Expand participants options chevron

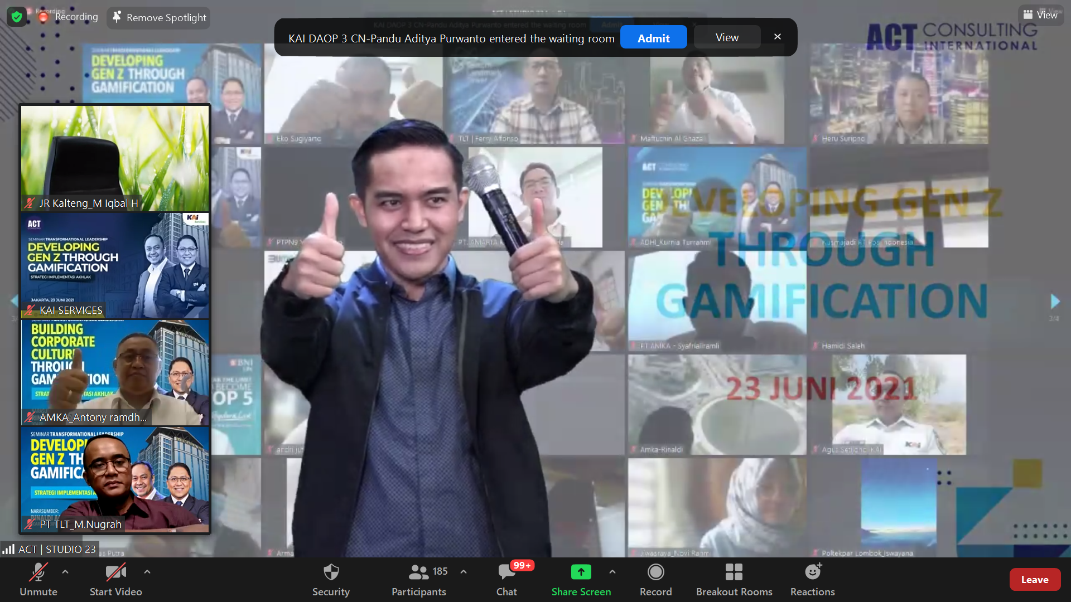point(464,572)
